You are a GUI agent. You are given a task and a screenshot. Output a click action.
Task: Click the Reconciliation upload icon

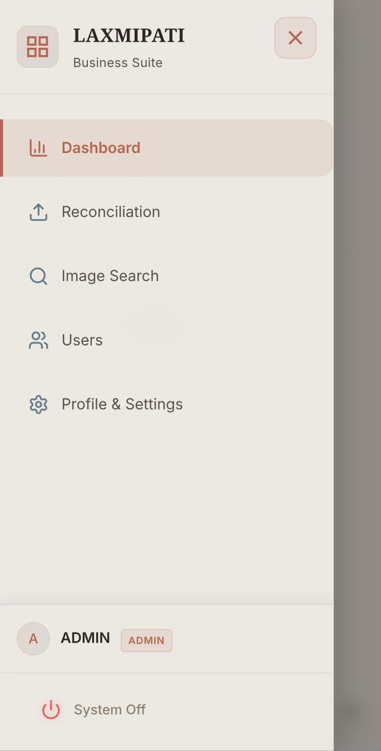(x=38, y=212)
